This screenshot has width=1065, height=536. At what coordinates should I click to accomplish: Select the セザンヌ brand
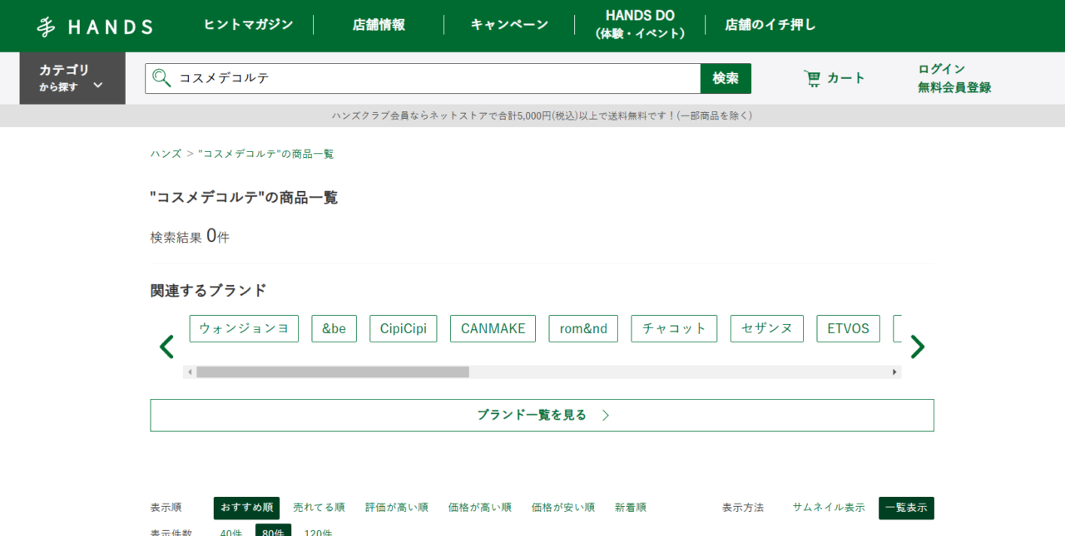[767, 328]
